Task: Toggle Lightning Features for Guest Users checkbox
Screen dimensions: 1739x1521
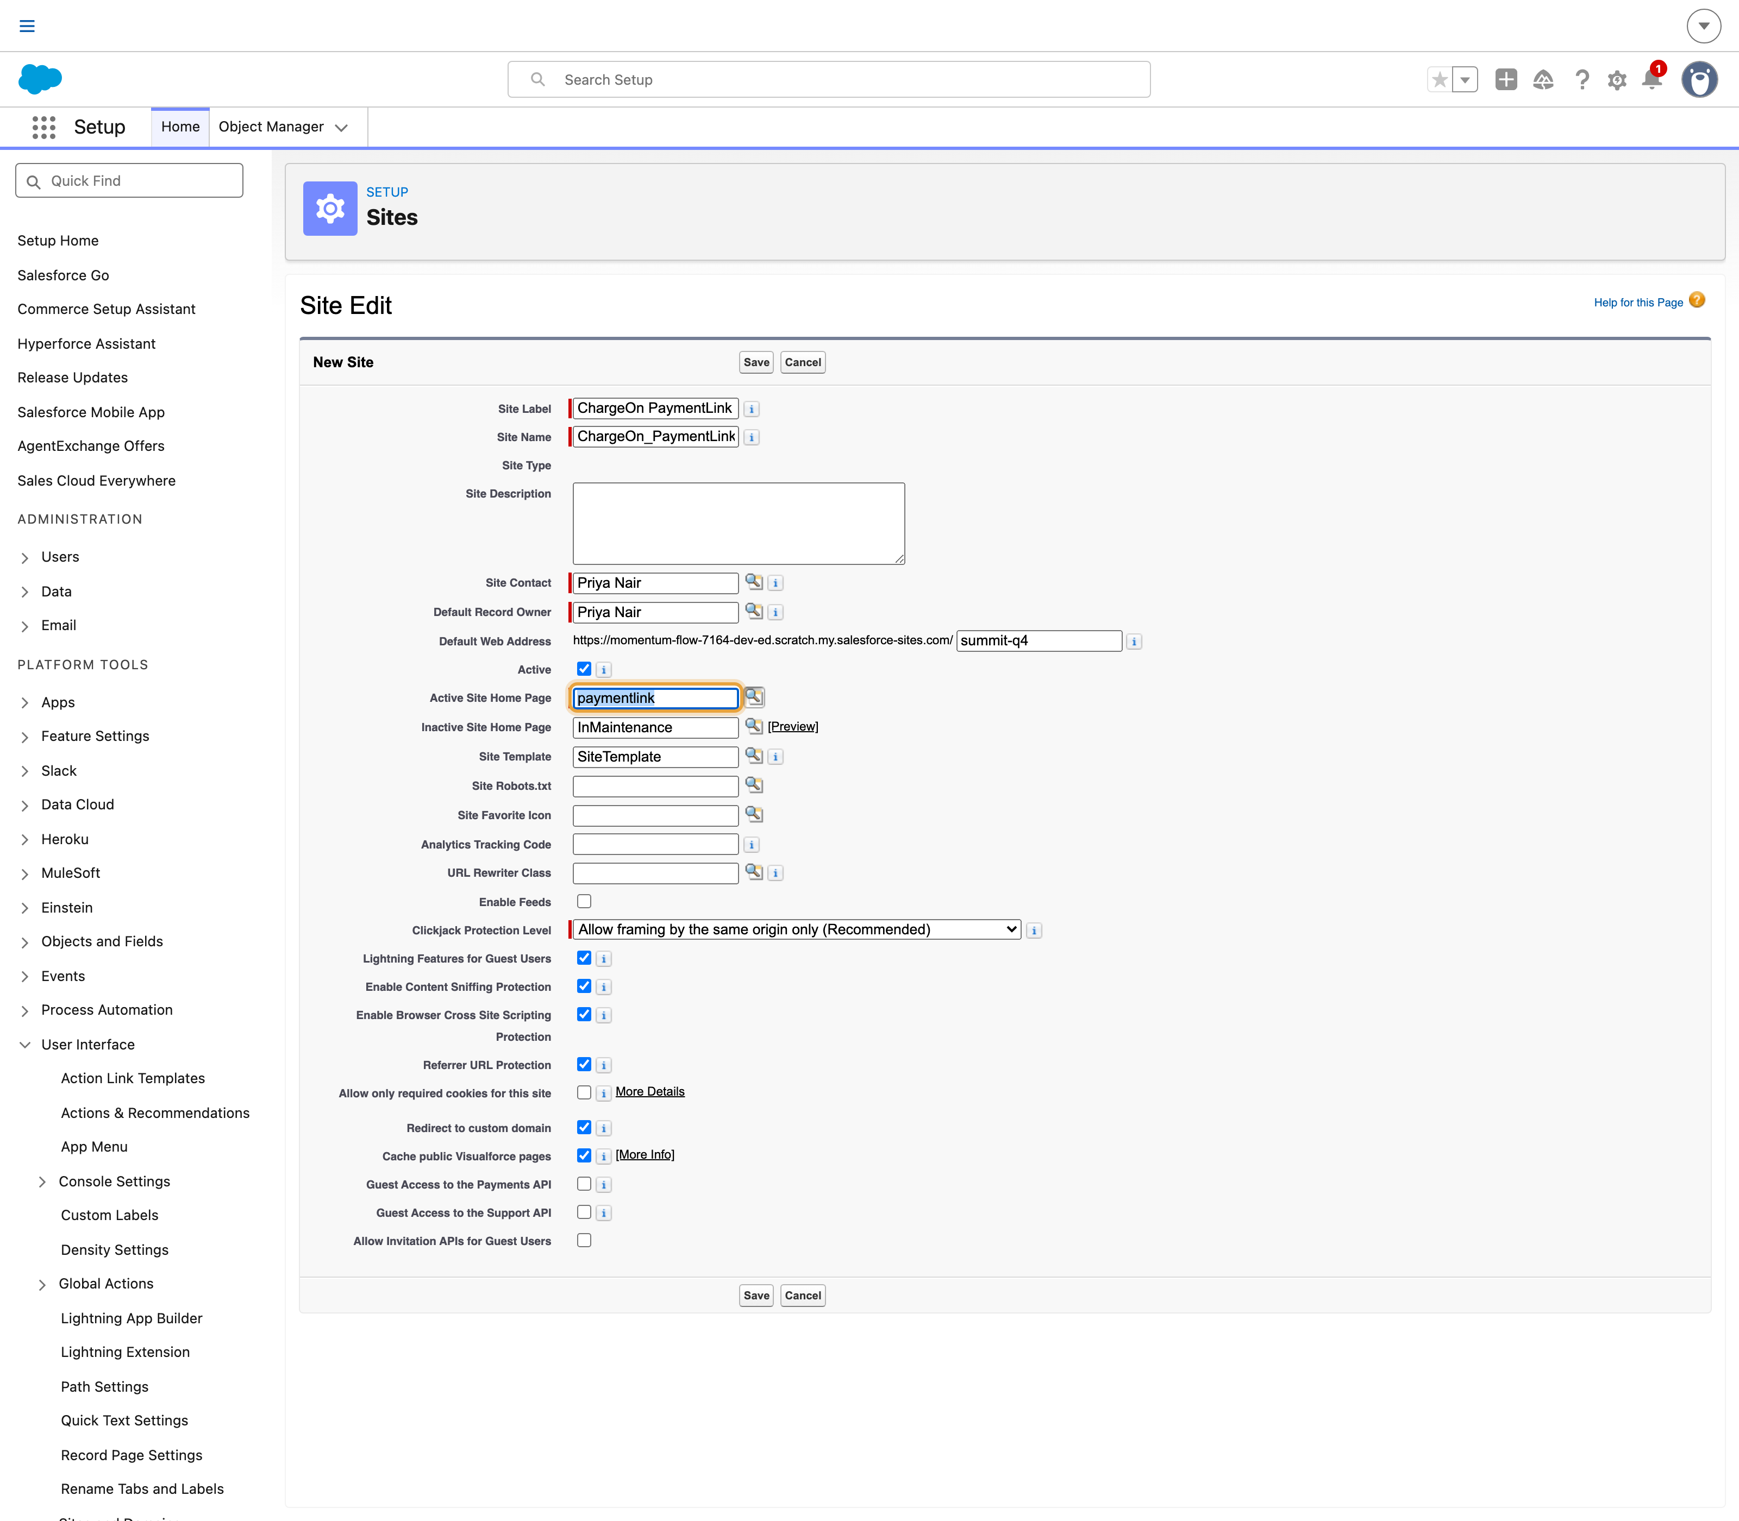Action: pyautogui.click(x=584, y=957)
